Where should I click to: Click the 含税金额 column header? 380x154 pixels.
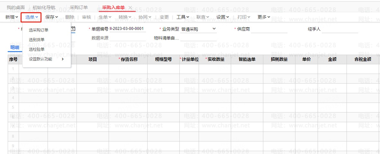point(363,59)
